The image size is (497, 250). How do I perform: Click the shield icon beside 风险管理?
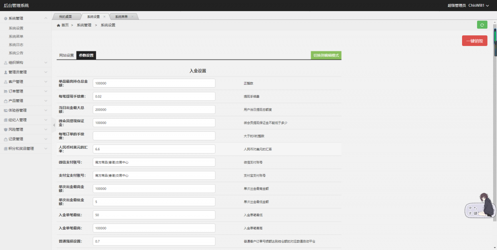[x=5, y=129]
